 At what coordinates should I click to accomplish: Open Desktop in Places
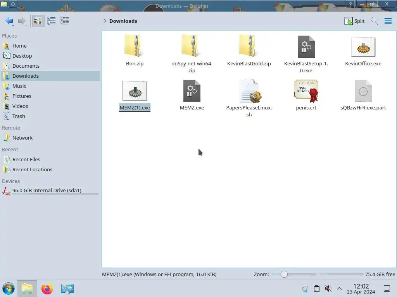pyautogui.click(x=50, y=56)
